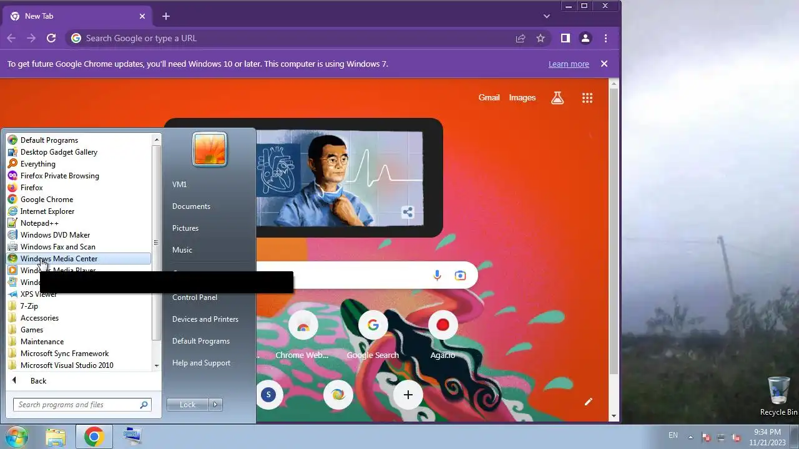Image resolution: width=799 pixels, height=449 pixels.
Task: Bookmark this tab with the star icon
Action: click(541, 38)
